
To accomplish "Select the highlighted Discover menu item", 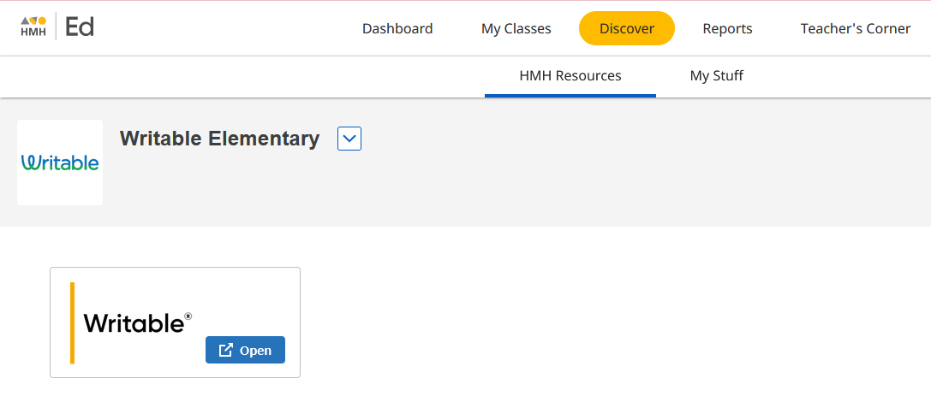I will click(x=627, y=28).
